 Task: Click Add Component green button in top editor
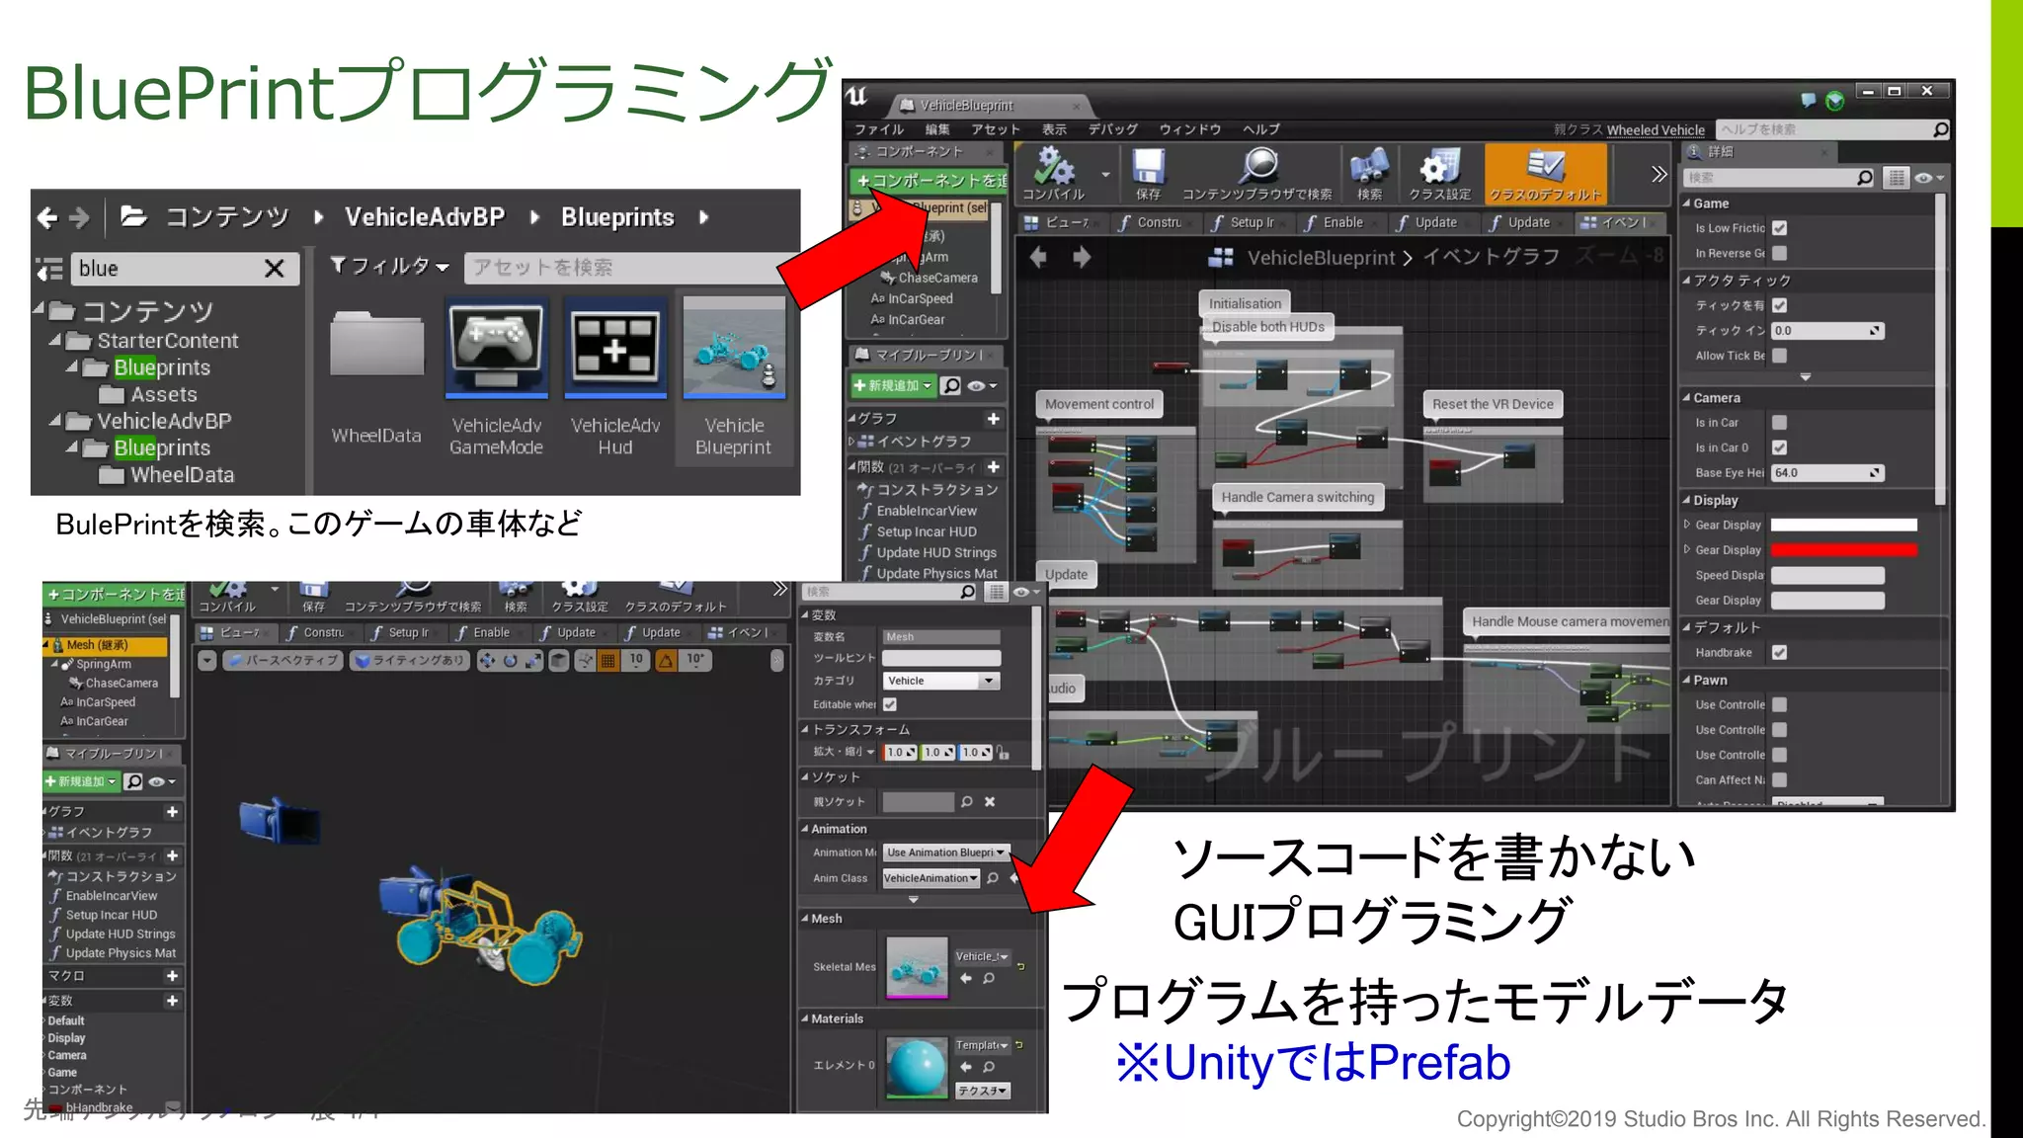click(928, 181)
